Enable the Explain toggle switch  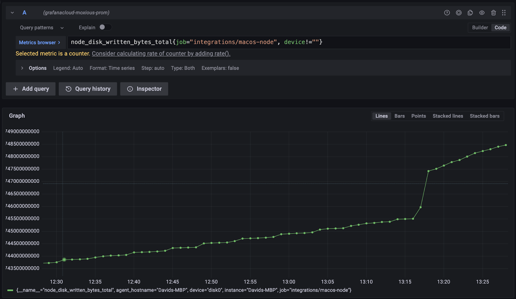(x=105, y=27)
